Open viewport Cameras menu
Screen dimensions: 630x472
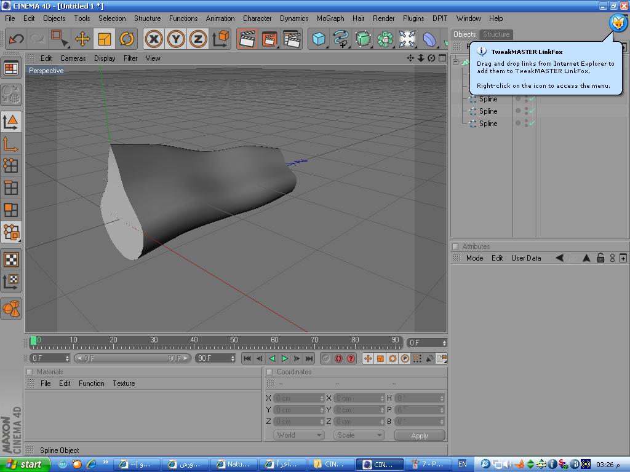73,58
